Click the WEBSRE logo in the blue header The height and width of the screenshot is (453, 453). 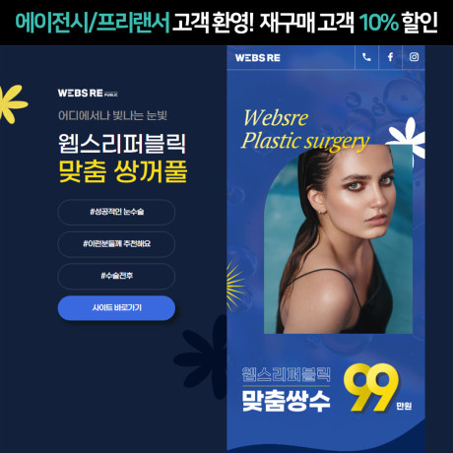tap(258, 58)
